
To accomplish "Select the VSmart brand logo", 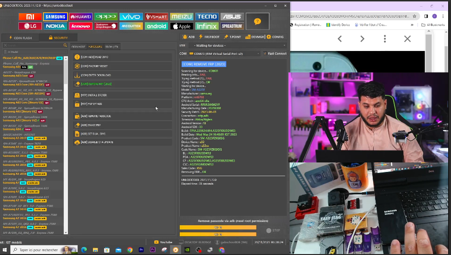I will click(157, 17).
